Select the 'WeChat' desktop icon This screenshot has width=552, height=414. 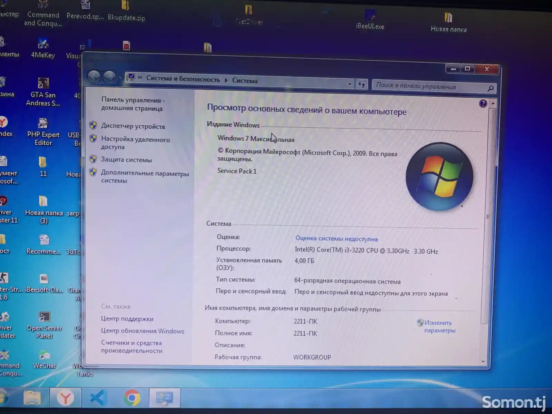click(45, 359)
